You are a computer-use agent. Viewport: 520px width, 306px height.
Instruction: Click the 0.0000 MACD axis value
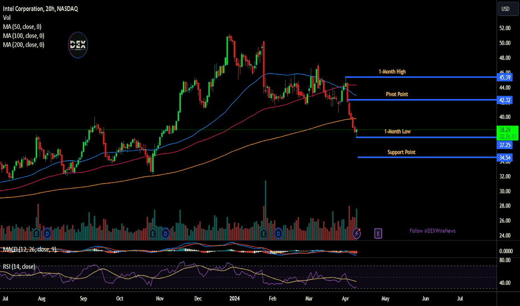click(505, 251)
